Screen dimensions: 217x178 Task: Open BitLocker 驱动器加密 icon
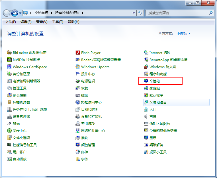coord(9,53)
